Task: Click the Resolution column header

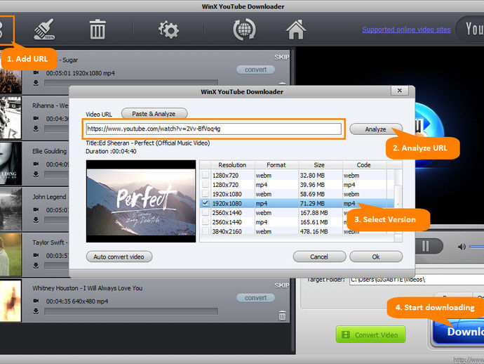Action: [x=232, y=165]
